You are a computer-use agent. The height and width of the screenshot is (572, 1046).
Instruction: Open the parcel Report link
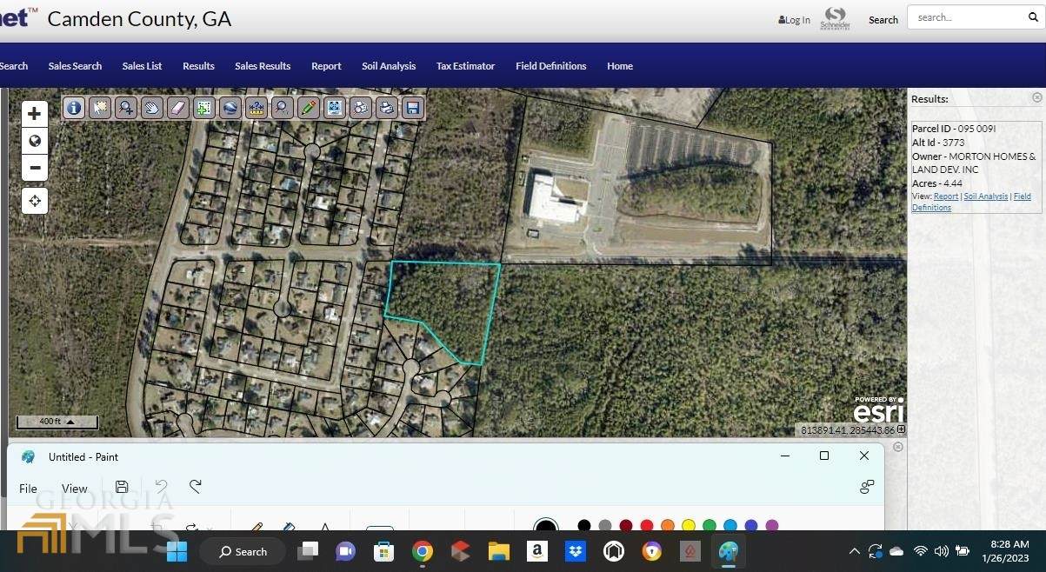point(945,196)
